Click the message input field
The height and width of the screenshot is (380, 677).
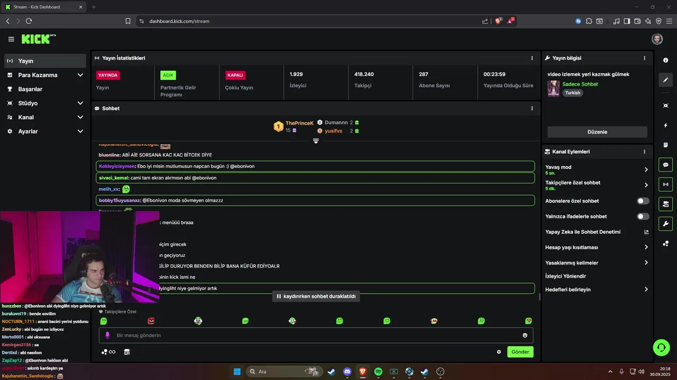[x=316, y=335]
